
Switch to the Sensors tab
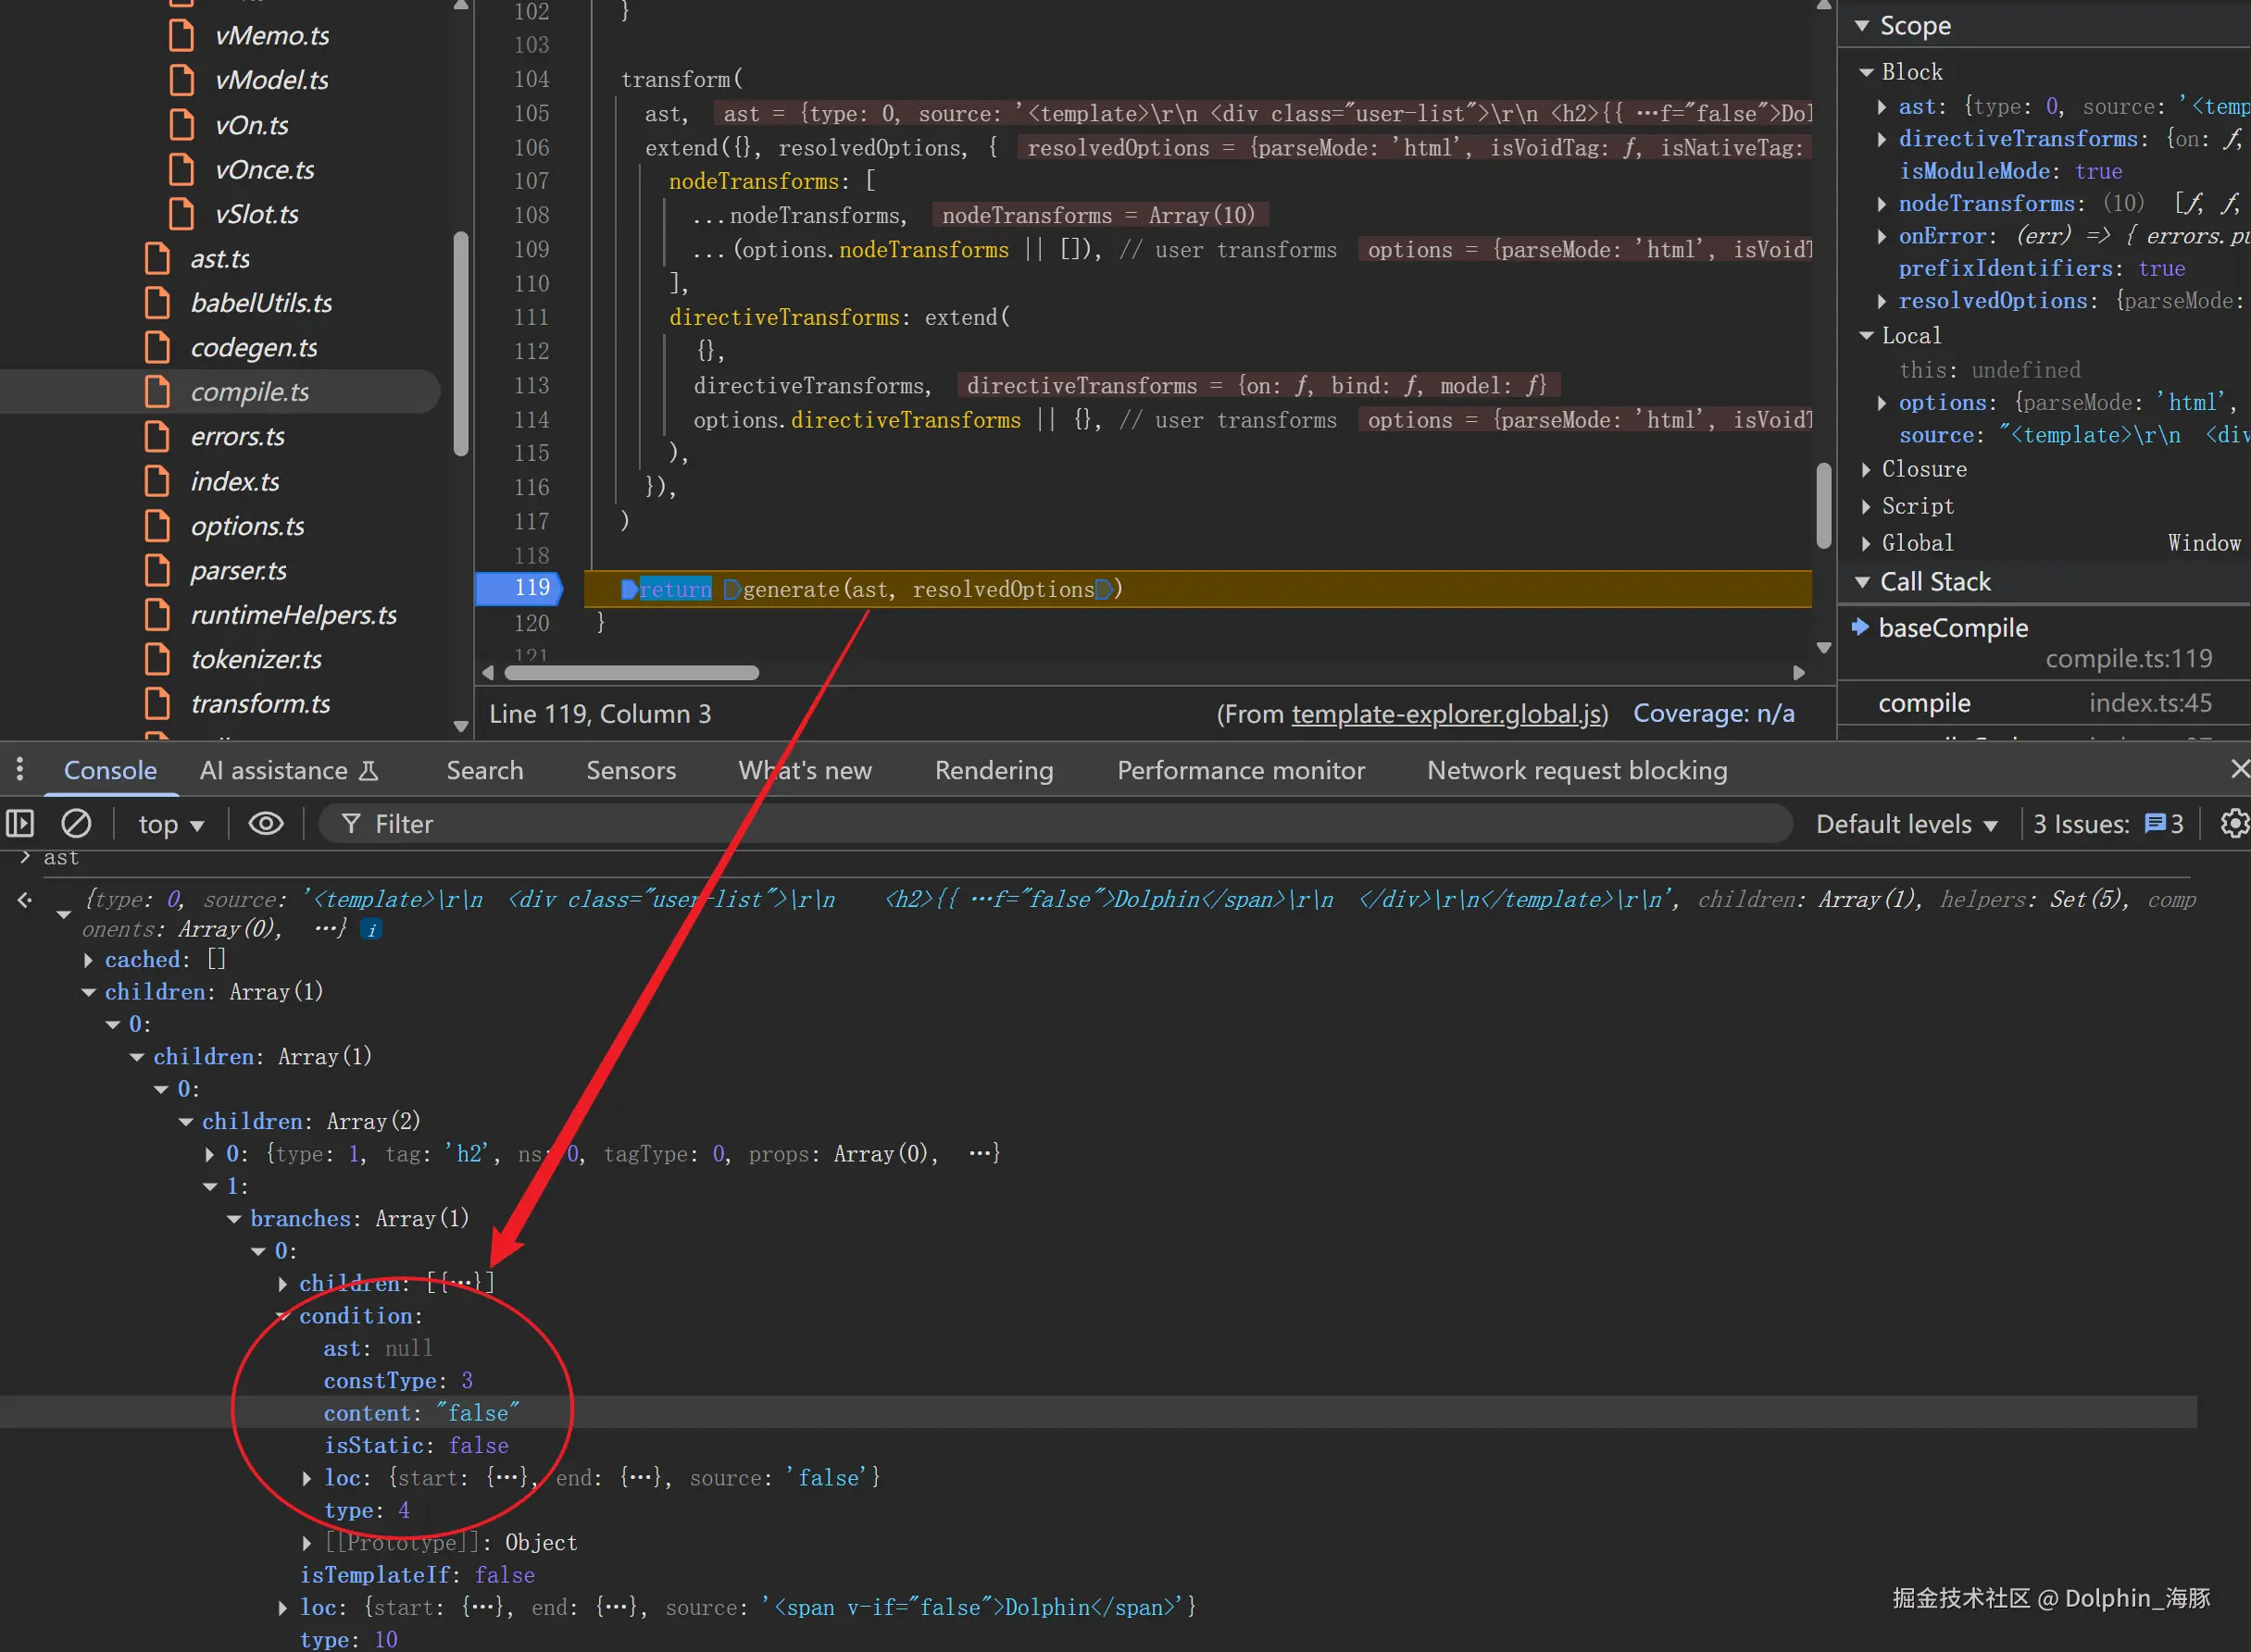(x=631, y=771)
